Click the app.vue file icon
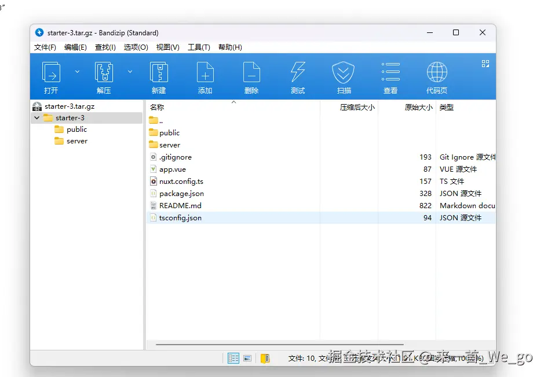Viewport: 544px width, 377px height. click(x=154, y=169)
